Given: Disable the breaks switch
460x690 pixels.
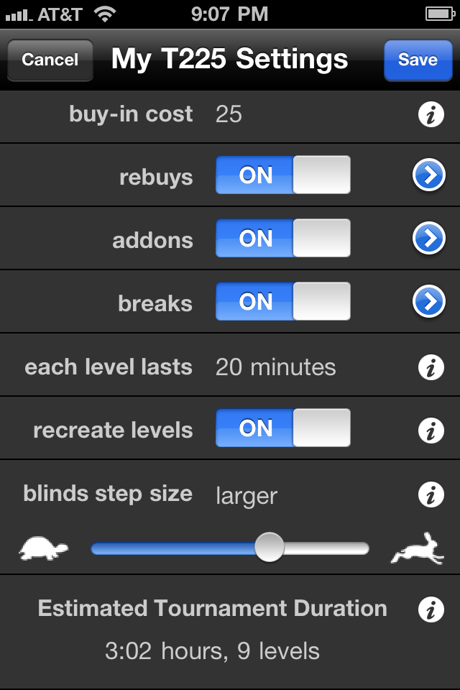Looking at the screenshot, I should point(282,302).
